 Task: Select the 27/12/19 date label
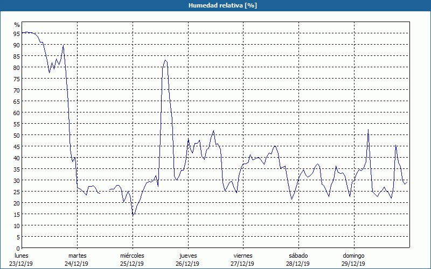click(x=244, y=264)
